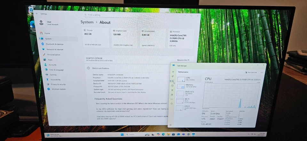Click the Windows Start button

(122, 135)
